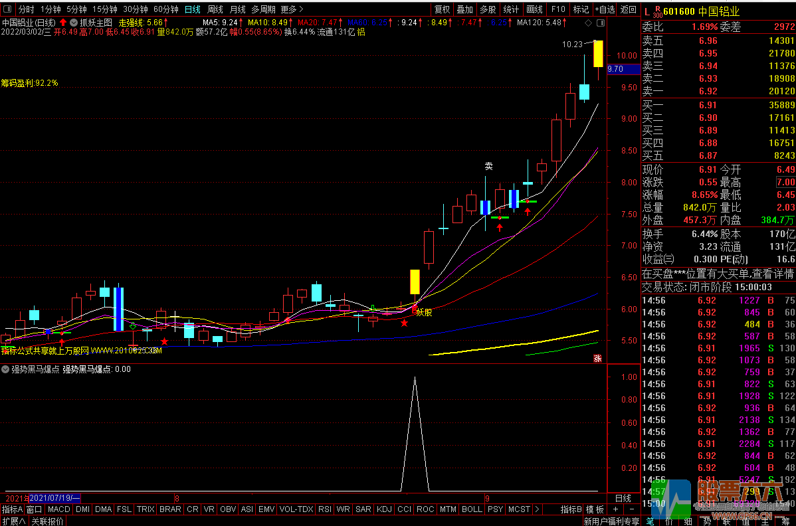Switch to the 15分钟 period

click(x=104, y=9)
